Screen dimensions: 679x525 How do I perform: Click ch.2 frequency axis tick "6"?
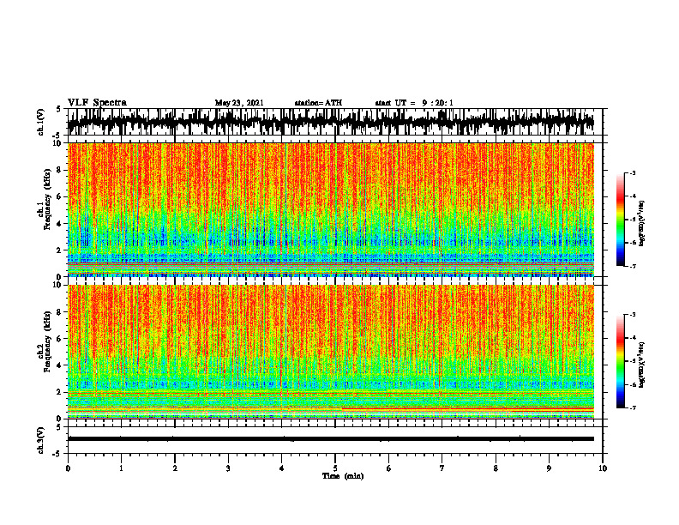click(x=60, y=339)
